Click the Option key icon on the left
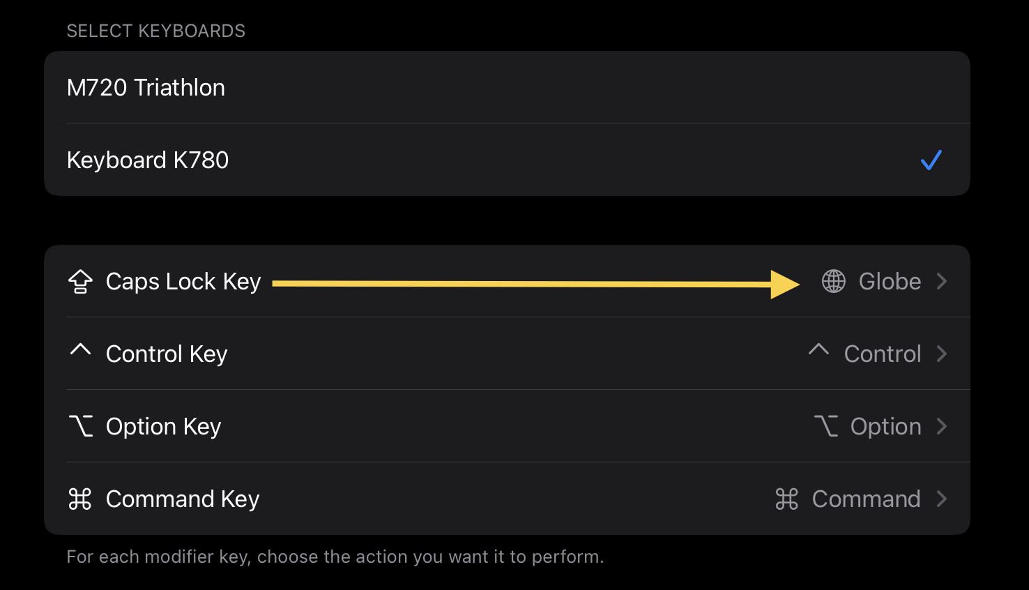 click(x=80, y=426)
